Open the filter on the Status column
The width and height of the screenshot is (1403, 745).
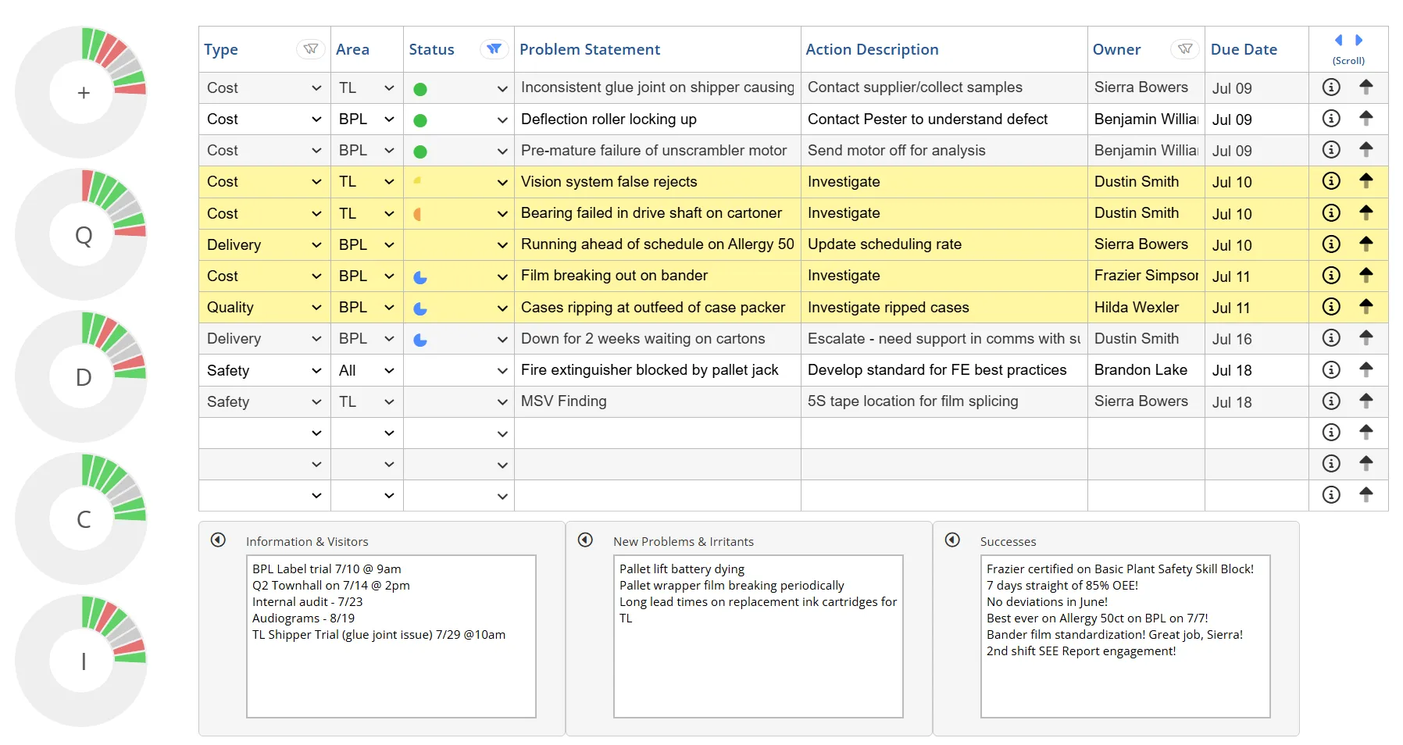[494, 48]
